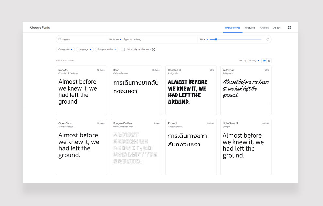Open the Articles tab
323x206 pixels.
click(x=264, y=28)
